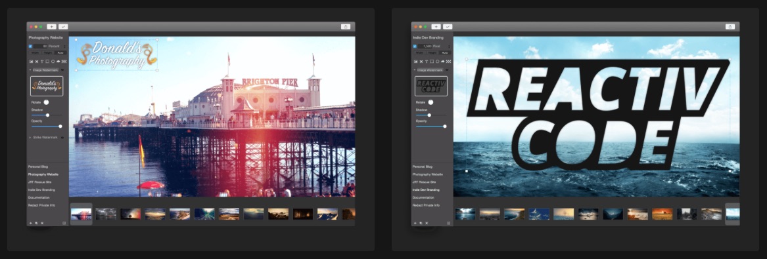Select the circle shape tool in right window
767x259 pixels.
(x=437, y=62)
